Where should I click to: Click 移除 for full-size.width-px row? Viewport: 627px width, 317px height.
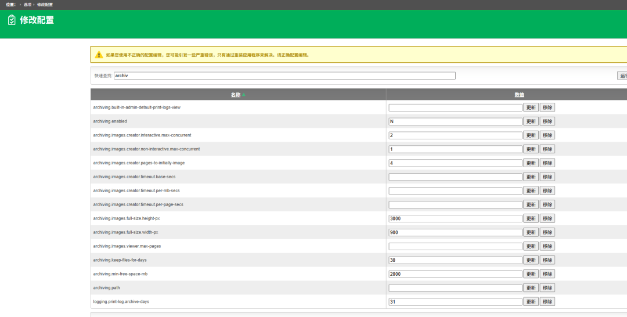click(x=547, y=232)
